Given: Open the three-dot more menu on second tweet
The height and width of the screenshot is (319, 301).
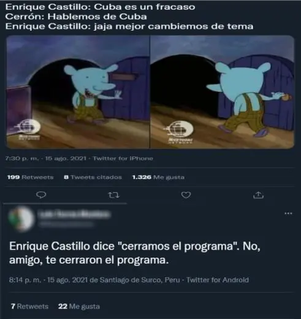Looking at the screenshot, I should [x=288, y=213].
